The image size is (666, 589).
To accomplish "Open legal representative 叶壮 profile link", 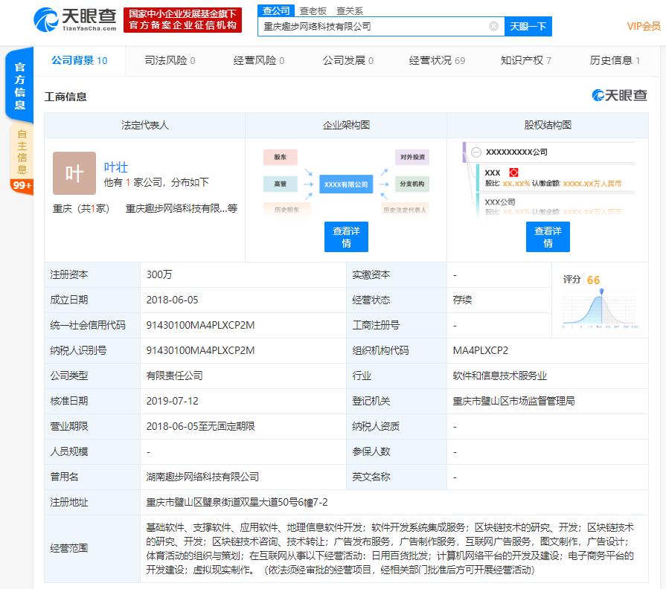I will click(x=116, y=167).
